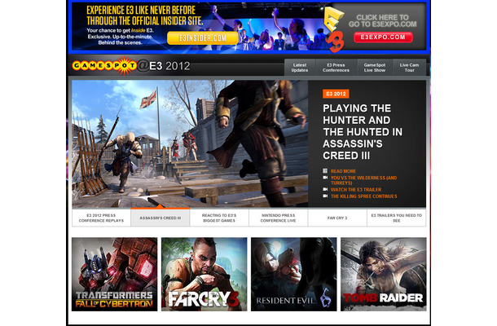Open the Far Cry 3 game thumbnail
The height and width of the screenshot is (326, 497).
[x=205, y=275]
